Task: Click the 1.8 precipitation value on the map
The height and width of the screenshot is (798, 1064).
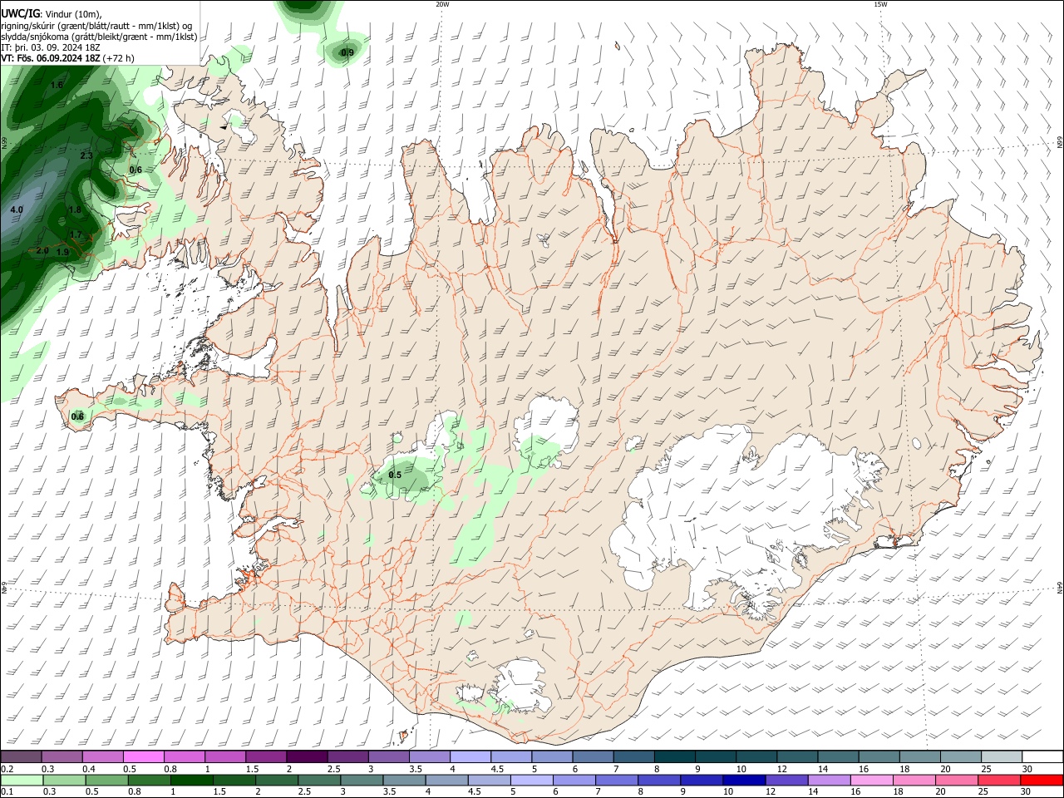Action: coord(75,209)
